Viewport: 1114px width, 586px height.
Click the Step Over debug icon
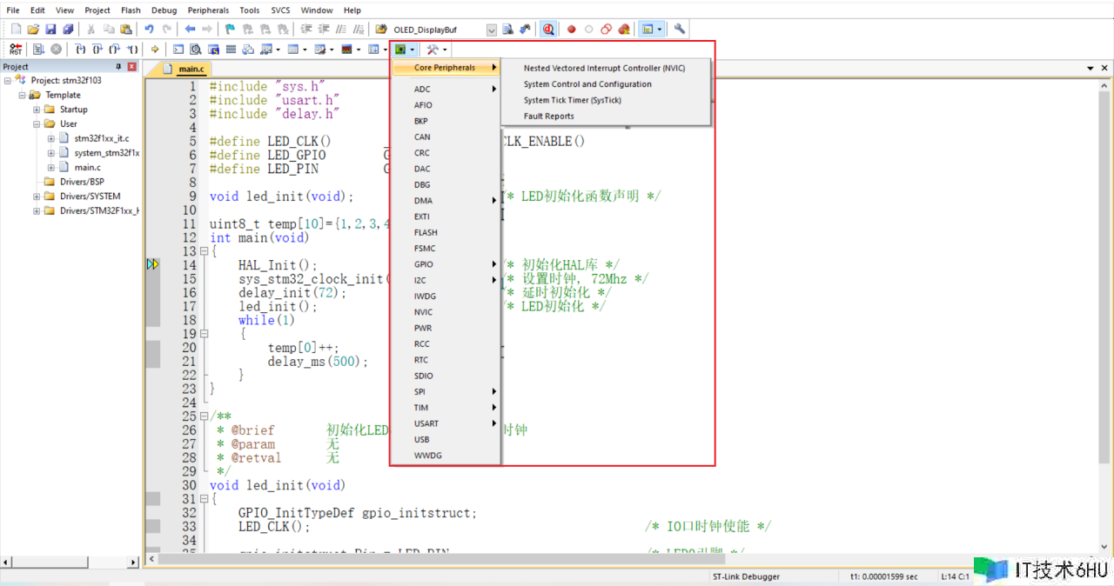(97, 50)
